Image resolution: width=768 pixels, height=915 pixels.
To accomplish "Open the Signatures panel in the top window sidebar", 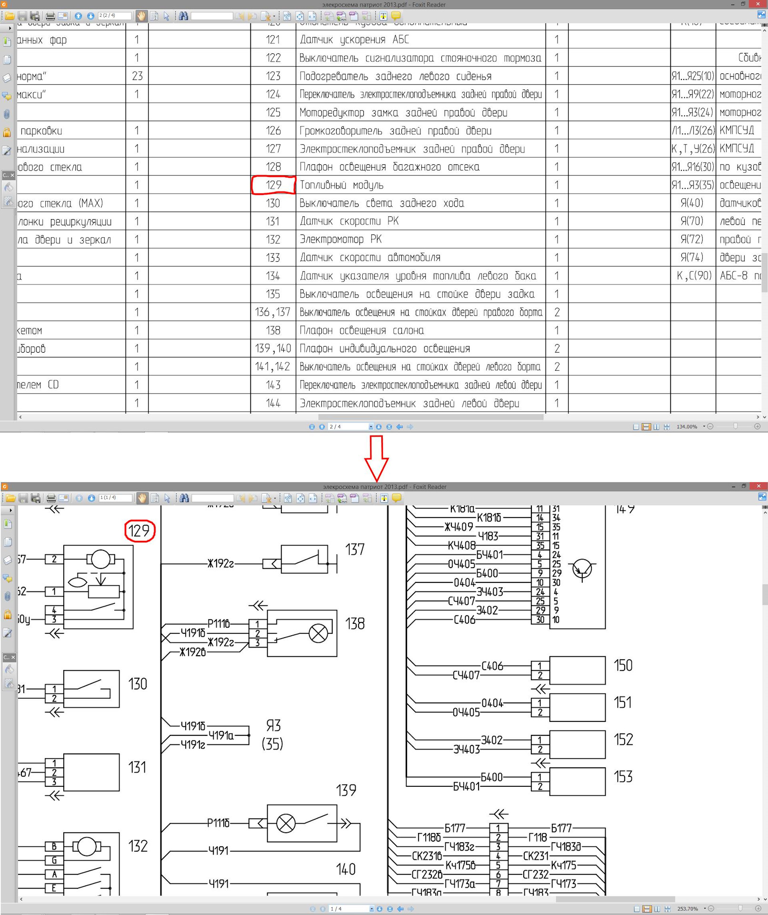I will pos(7,151).
